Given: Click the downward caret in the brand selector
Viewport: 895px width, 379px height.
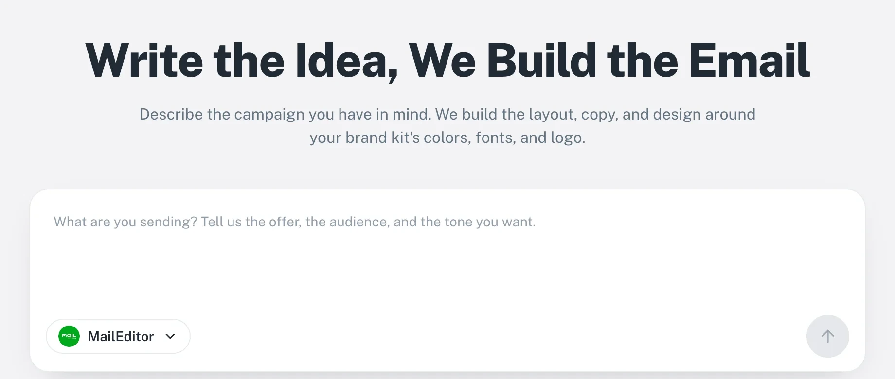Looking at the screenshot, I should pyautogui.click(x=170, y=336).
